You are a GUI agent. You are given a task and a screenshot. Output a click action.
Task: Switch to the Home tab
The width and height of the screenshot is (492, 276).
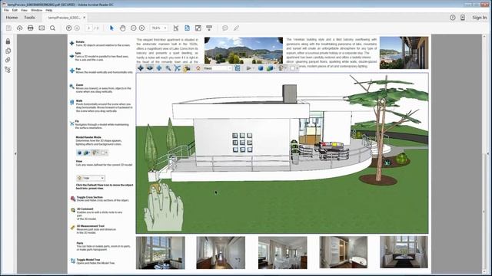coord(12,18)
